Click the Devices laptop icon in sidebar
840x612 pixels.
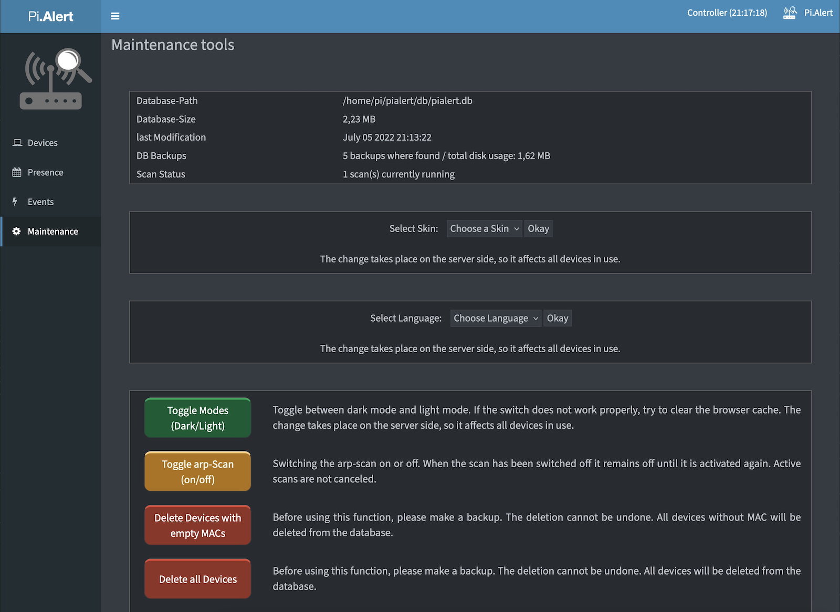click(17, 143)
